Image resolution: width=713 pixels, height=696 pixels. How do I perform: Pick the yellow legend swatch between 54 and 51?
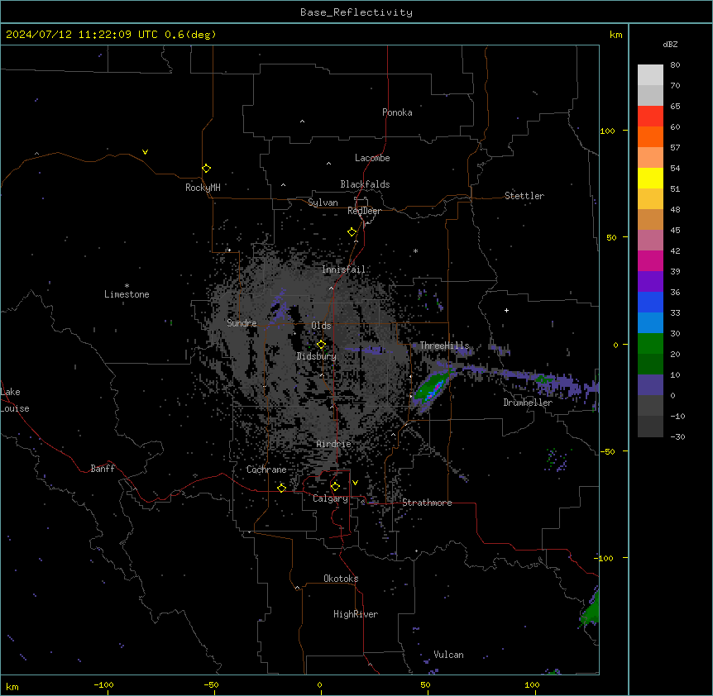point(650,178)
